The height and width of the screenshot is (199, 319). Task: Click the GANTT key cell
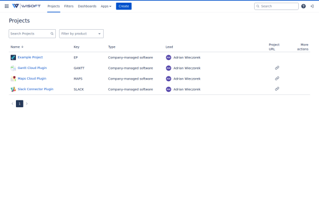pyautogui.click(x=79, y=68)
